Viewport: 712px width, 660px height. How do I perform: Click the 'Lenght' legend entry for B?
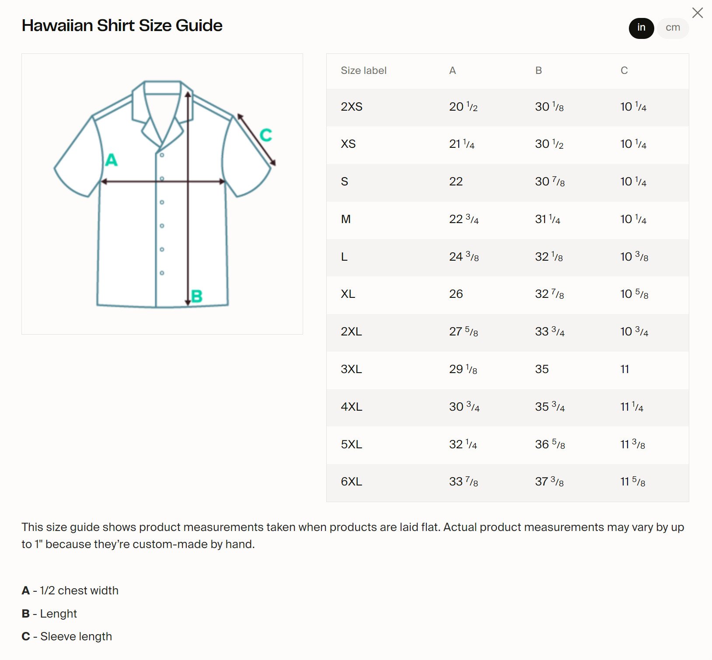tap(58, 614)
